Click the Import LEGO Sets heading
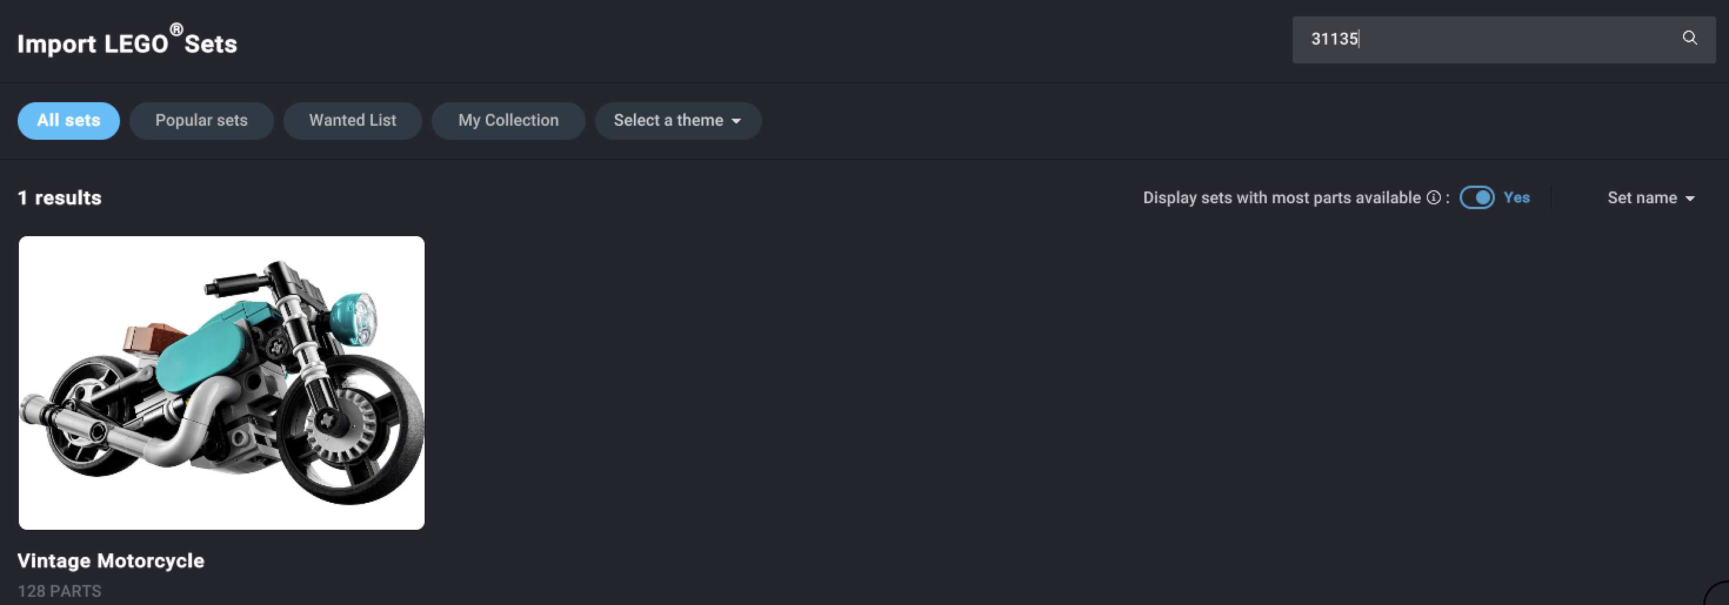1729x605 pixels. 127,43
